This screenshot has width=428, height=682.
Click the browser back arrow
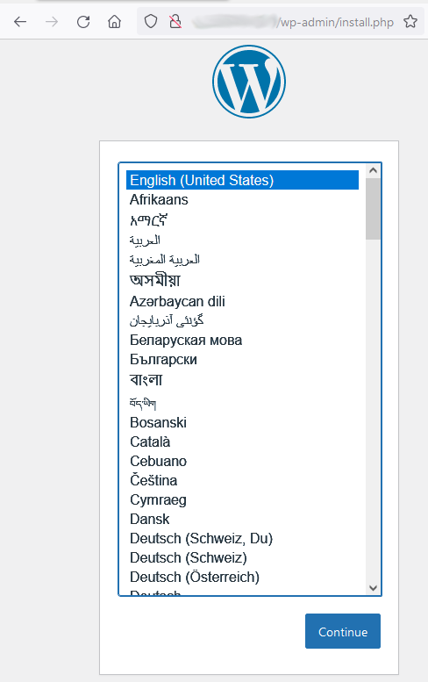(20, 21)
